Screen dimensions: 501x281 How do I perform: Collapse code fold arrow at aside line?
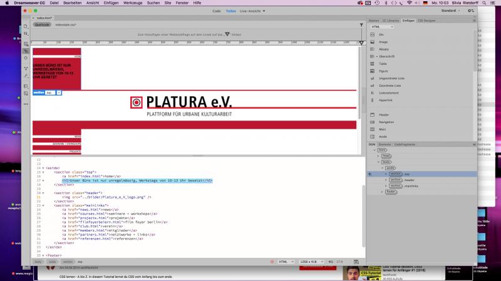tap(43, 167)
